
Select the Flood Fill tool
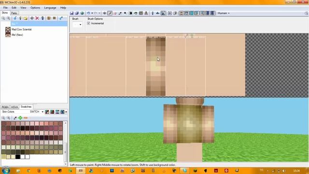(136, 13)
